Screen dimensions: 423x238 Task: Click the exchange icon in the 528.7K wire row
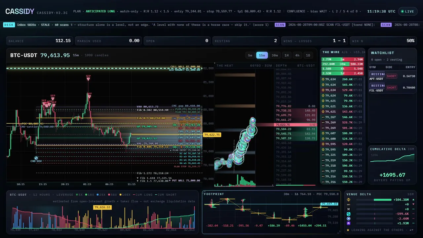tap(323, 123)
